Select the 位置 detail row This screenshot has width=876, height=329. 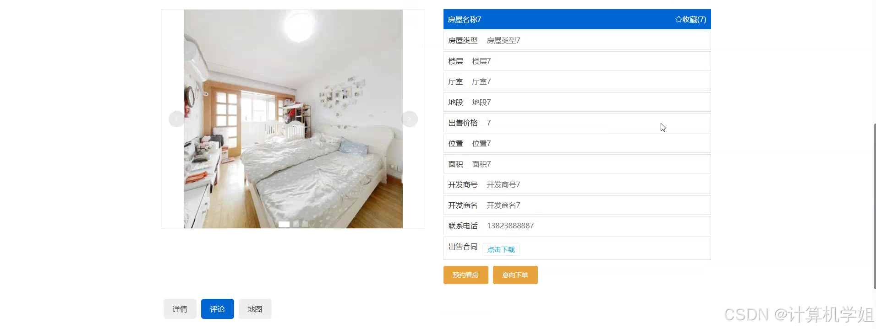tap(577, 143)
